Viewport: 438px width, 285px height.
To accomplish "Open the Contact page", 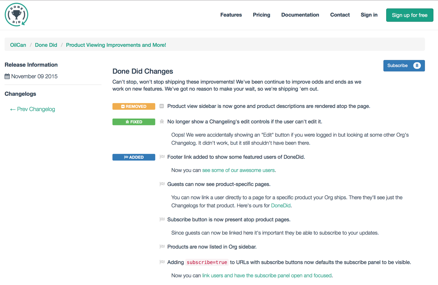I will point(340,15).
